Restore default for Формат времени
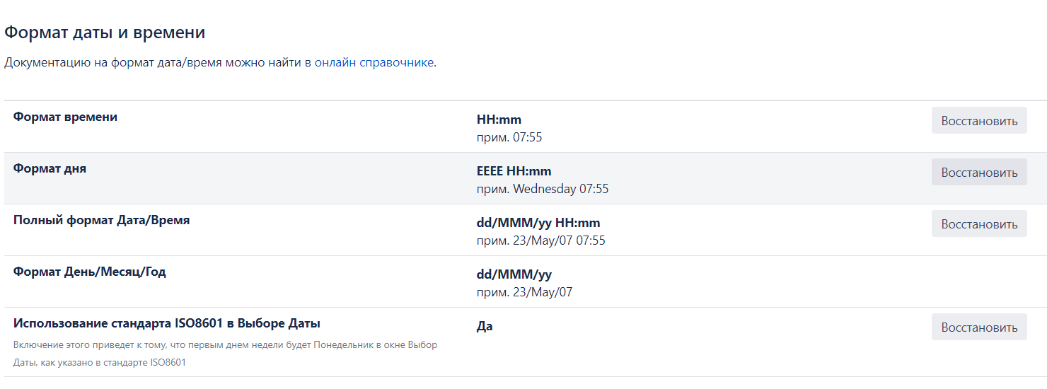1047x389 pixels. 978,121
